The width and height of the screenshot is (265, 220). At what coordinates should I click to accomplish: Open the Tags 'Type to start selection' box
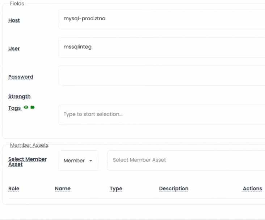coord(161,115)
